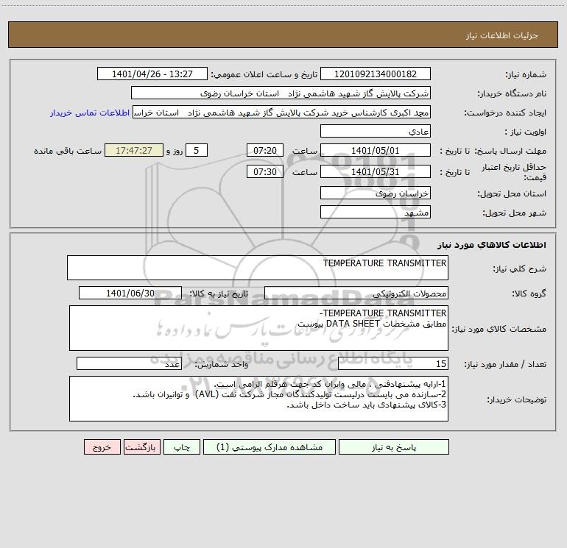Click the 'توضیحات خریدار:' label

[517, 400]
